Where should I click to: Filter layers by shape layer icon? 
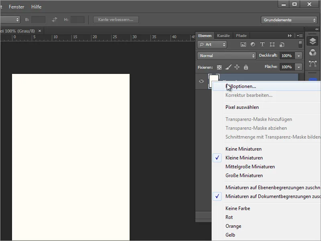tap(272, 45)
